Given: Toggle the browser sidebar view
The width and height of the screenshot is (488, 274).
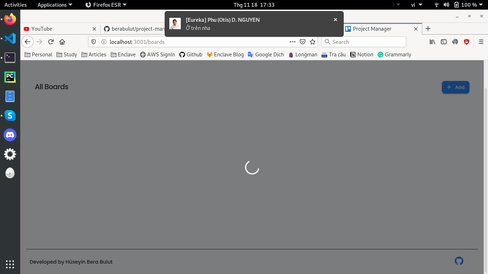Looking at the screenshot, I should coord(443,42).
